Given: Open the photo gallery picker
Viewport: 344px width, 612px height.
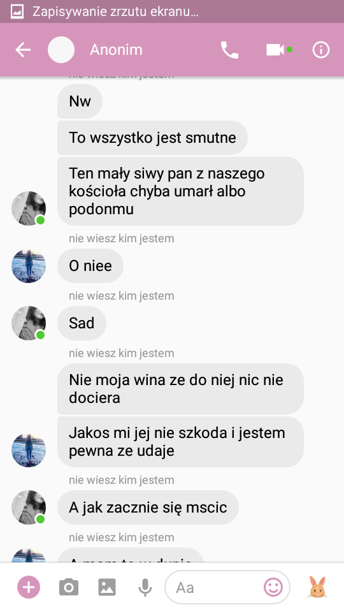Looking at the screenshot, I should click(107, 587).
